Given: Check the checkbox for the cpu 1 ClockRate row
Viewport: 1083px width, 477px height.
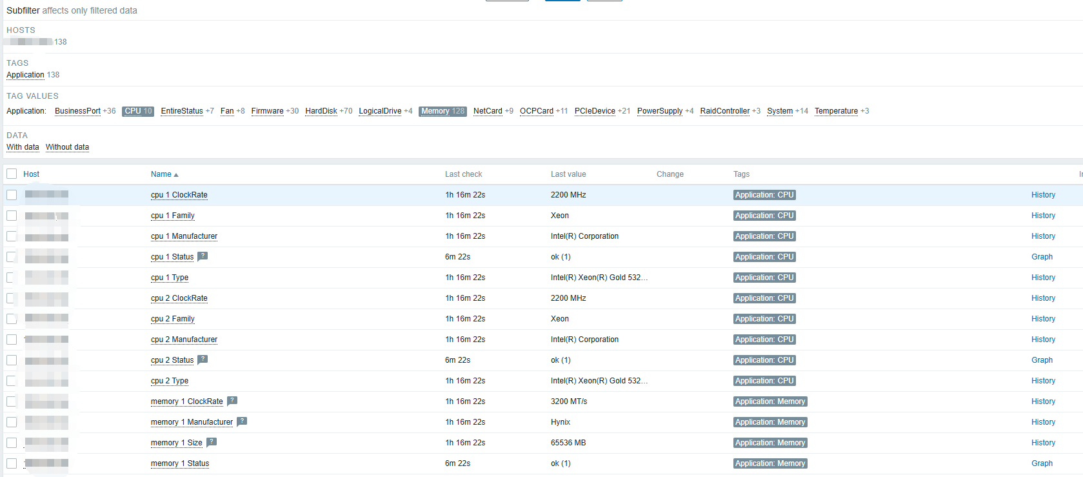Looking at the screenshot, I should click(x=12, y=195).
